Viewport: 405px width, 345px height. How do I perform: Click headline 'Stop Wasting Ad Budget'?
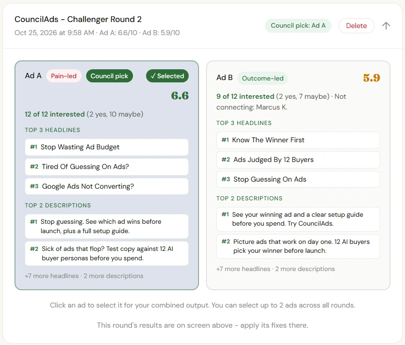tap(107, 147)
